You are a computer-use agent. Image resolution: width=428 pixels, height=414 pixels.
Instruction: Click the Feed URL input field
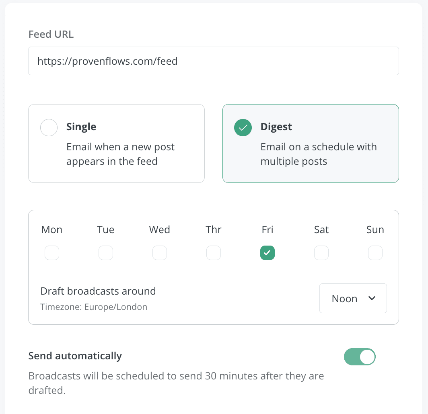point(214,61)
